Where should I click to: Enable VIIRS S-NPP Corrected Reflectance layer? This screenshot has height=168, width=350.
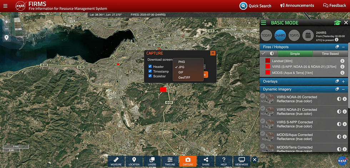click(x=263, y=121)
